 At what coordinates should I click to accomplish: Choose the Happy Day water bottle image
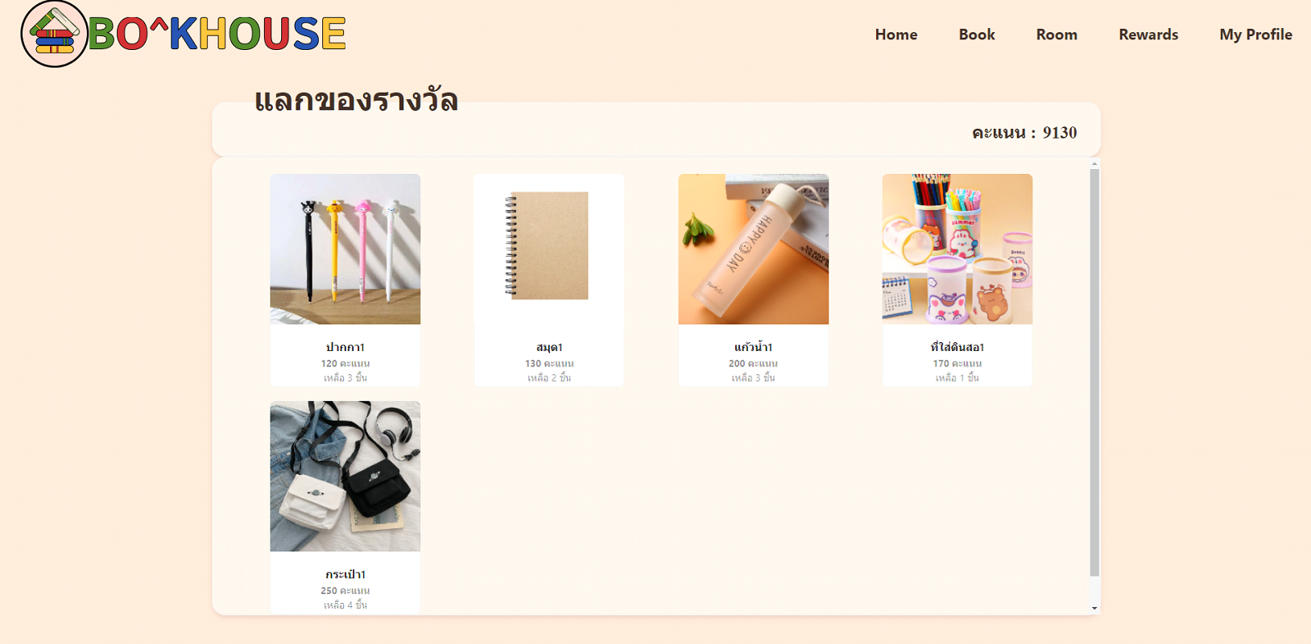pyautogui.click(x=754, y=250)
